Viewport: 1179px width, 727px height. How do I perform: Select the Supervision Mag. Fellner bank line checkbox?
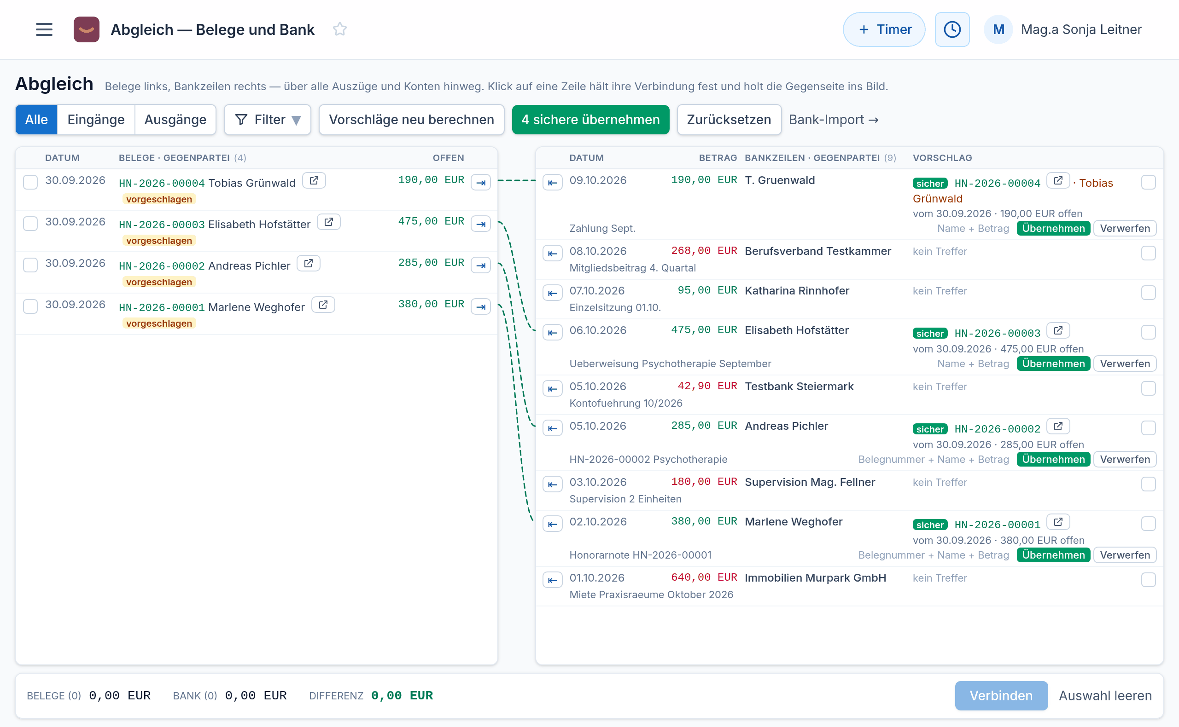pos(1148,484)
